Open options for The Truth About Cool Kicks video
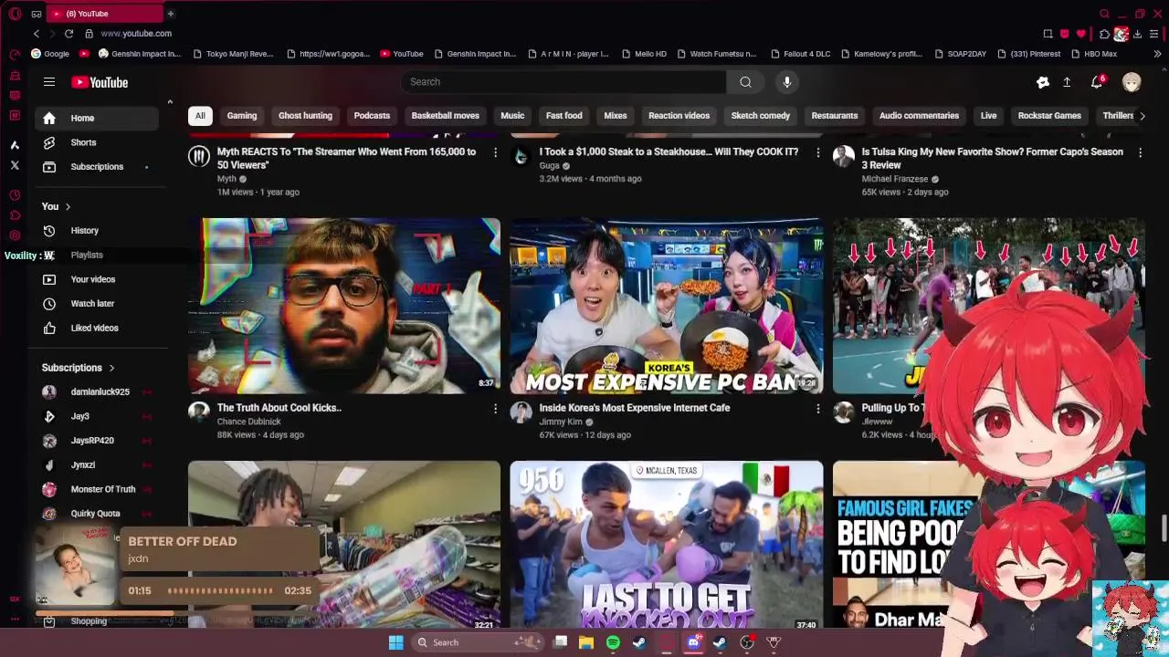The image size is (1169, 657). pos(495,409)
